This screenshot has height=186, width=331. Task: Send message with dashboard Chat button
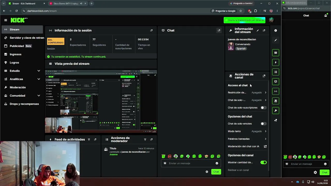pos(216,172)
